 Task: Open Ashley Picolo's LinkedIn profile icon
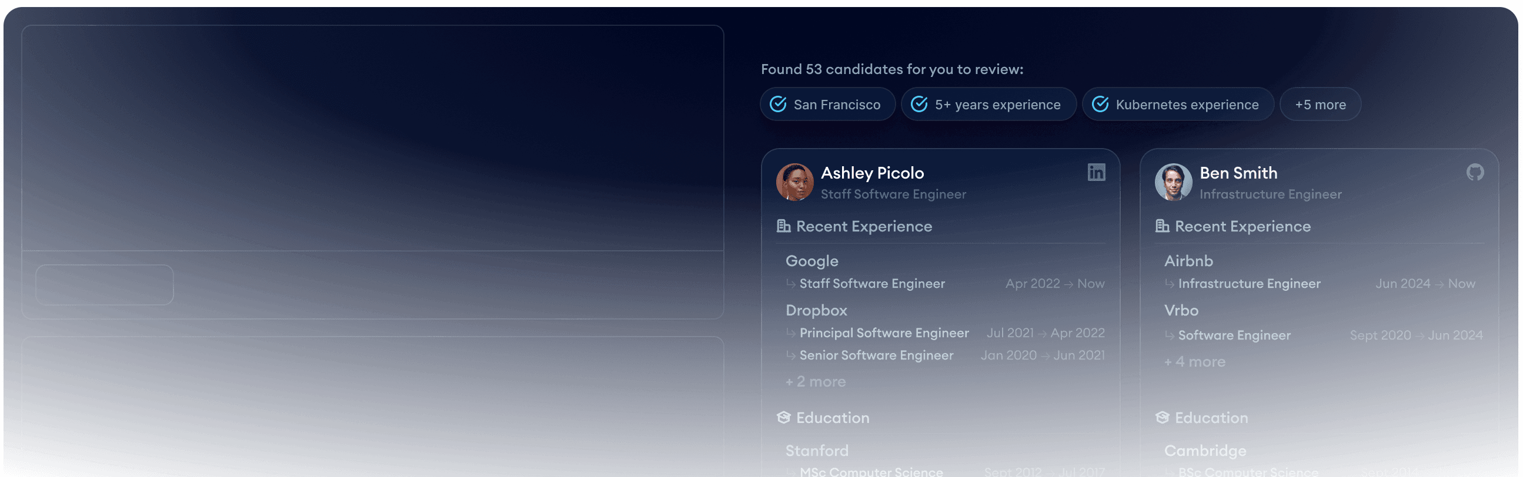(x=1096, y=172)
